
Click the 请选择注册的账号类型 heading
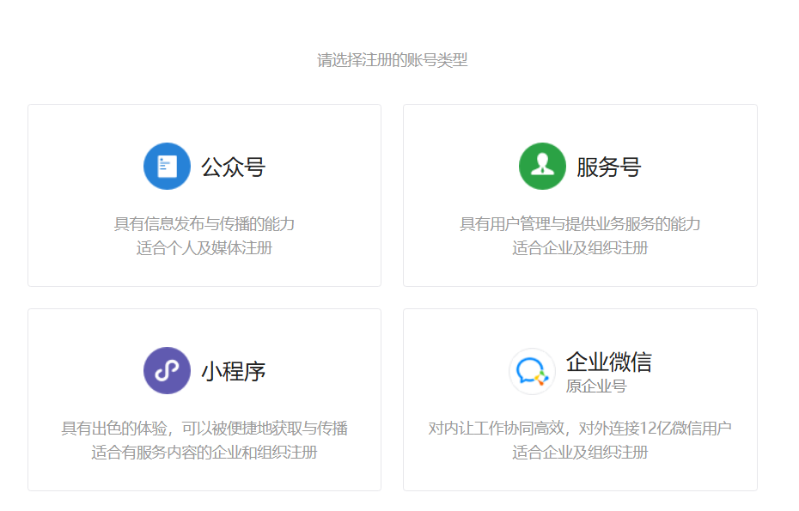(x=393, y=60)
